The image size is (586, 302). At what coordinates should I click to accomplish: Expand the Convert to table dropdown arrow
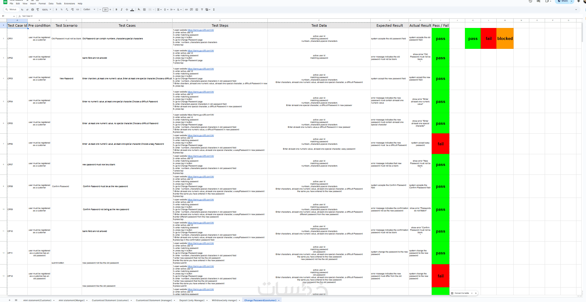pyautogui.click(x=472, y=293)
